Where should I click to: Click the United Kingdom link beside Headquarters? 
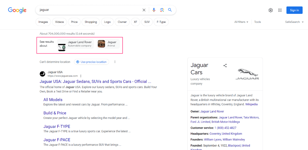point(232,134)
